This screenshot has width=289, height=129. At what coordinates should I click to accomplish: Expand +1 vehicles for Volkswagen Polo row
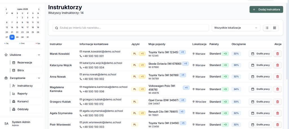coord(186,88)
